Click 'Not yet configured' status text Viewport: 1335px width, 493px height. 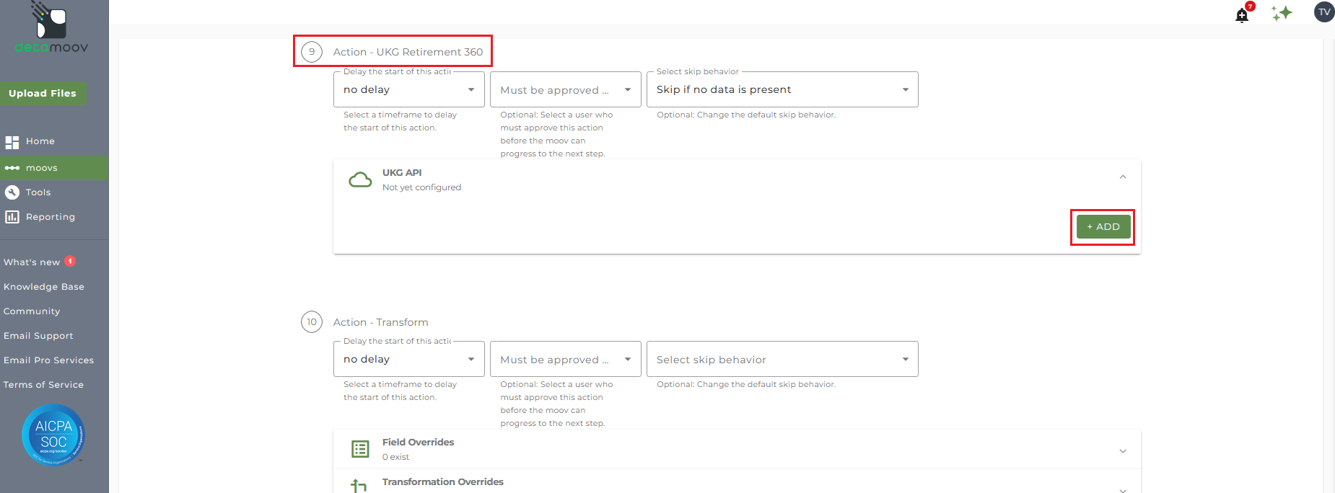[421, 187]
